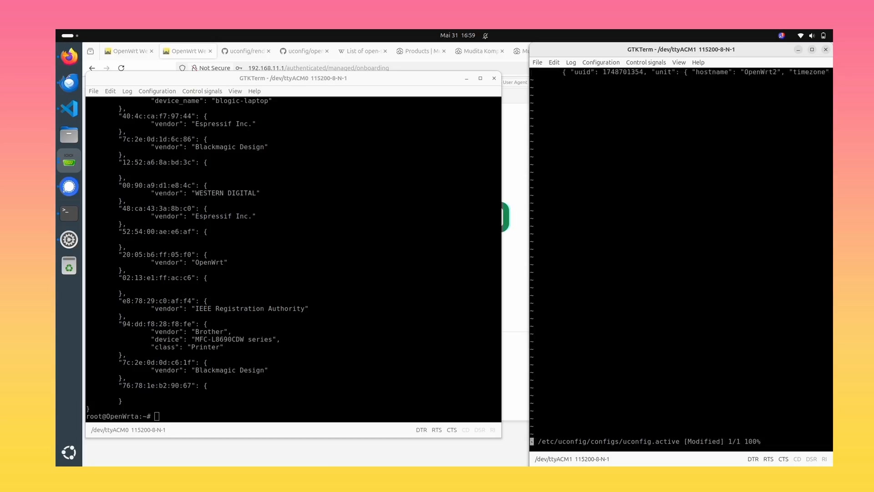Click the GTKTerm serial port dock icon
874x492 pixels.
pos(69,161)
